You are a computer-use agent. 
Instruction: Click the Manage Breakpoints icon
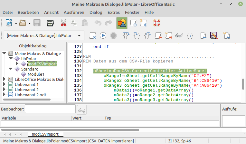pyautogui.click(x=169, y=35)
